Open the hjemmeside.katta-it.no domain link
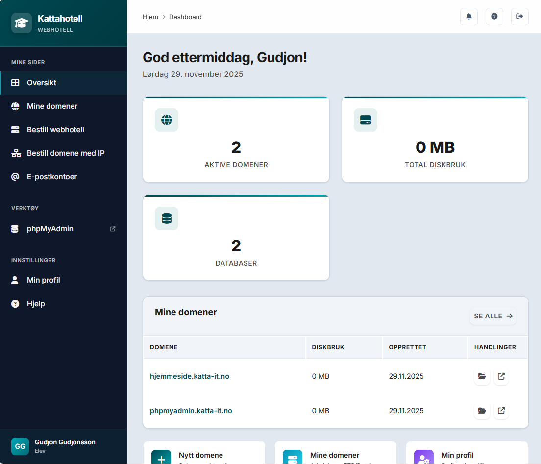Image resolution: width=541 pixels, height=464 pixels. (x=190, y=376)
